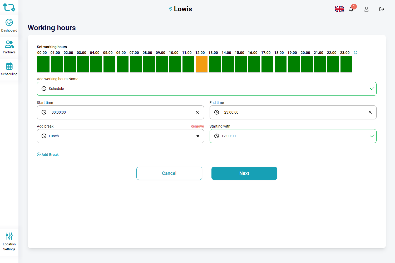The width and height of the screenshot is (395, 263).
Task: Clear the End time value
Action: tap(370, 112)
